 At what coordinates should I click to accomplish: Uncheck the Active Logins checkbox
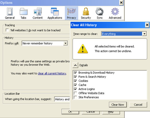(x=76, y=89)
